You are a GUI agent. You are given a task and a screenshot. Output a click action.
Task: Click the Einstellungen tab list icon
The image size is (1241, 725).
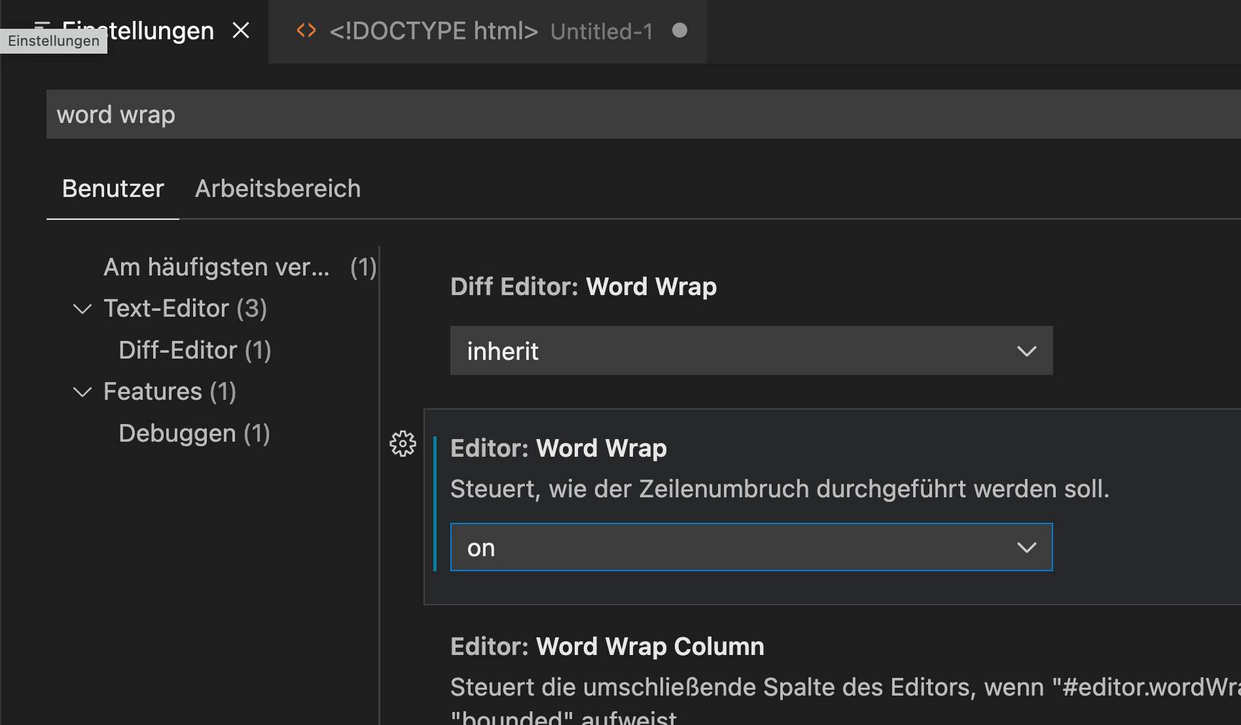pyautogui.click(x=42, y=26)
